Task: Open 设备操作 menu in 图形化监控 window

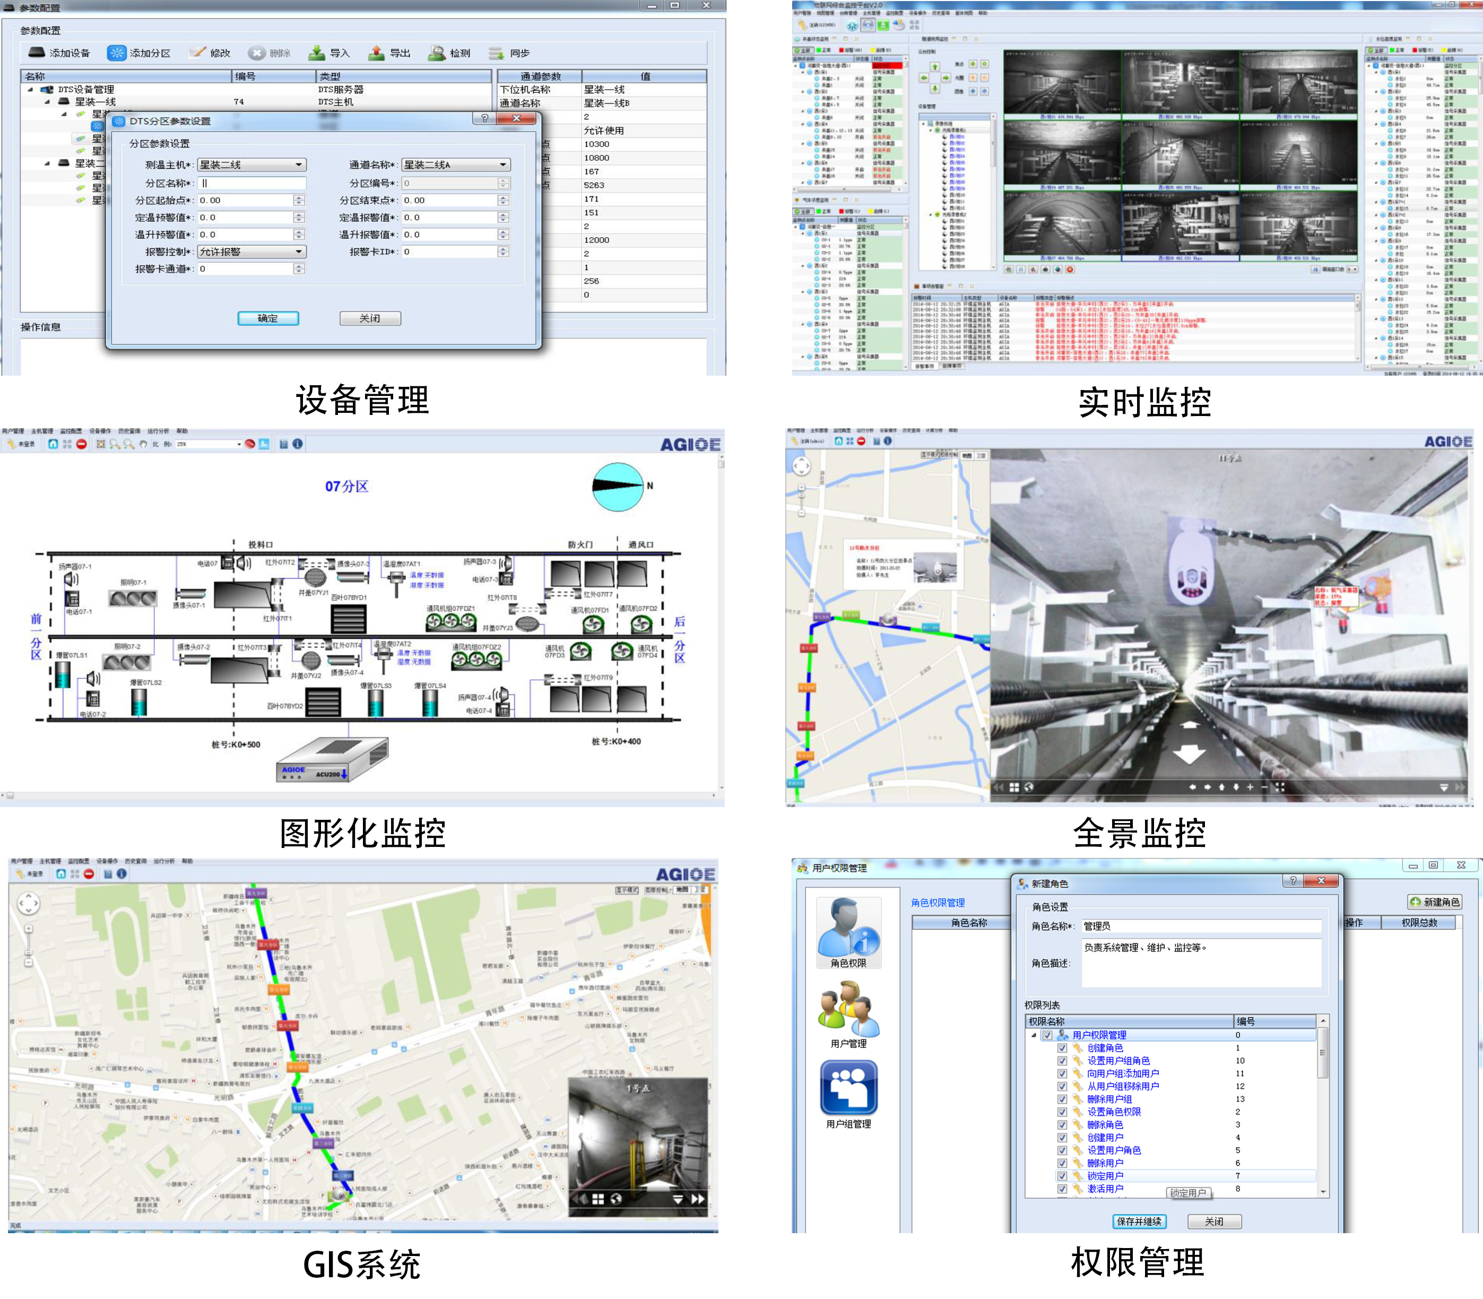Action: point(100,430)
